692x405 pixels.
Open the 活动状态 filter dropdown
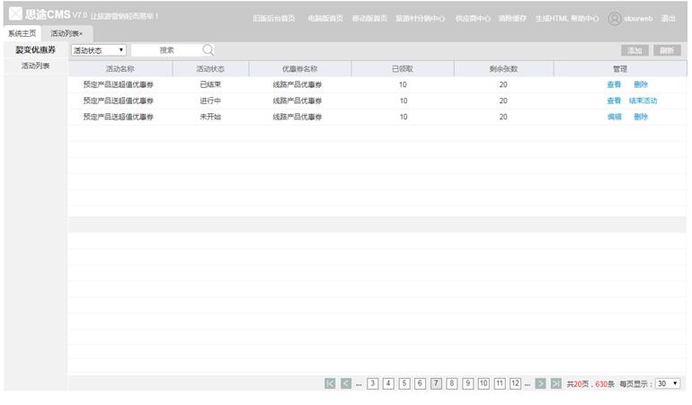99,50
